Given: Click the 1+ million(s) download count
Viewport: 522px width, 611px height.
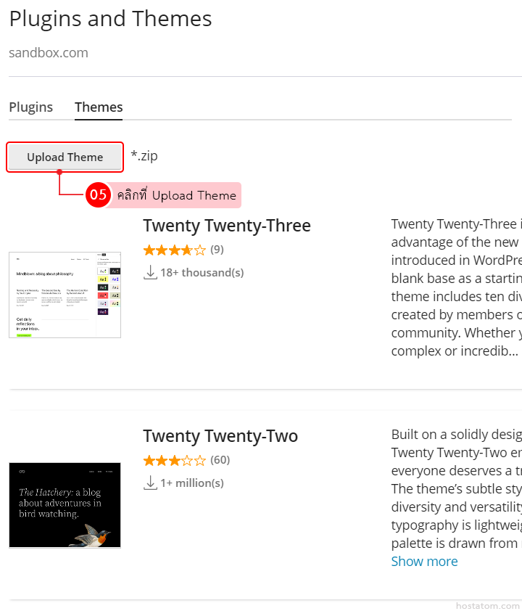Looking at the screenshot, I should coord(192,483).
